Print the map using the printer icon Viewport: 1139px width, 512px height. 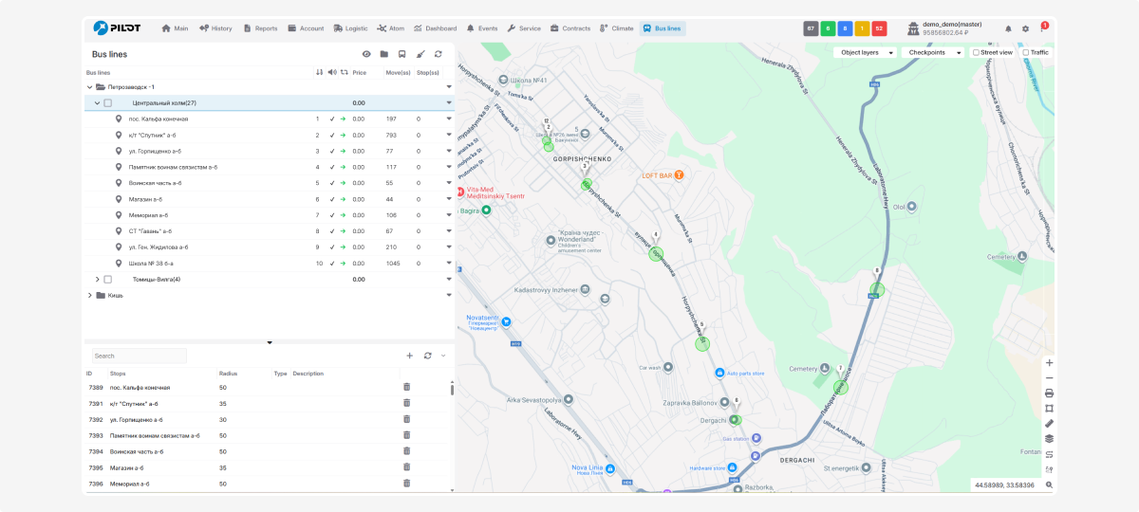point(1049,393)
